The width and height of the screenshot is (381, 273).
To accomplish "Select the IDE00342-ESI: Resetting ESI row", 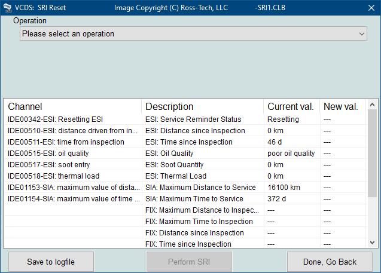I will pos(185,119).
